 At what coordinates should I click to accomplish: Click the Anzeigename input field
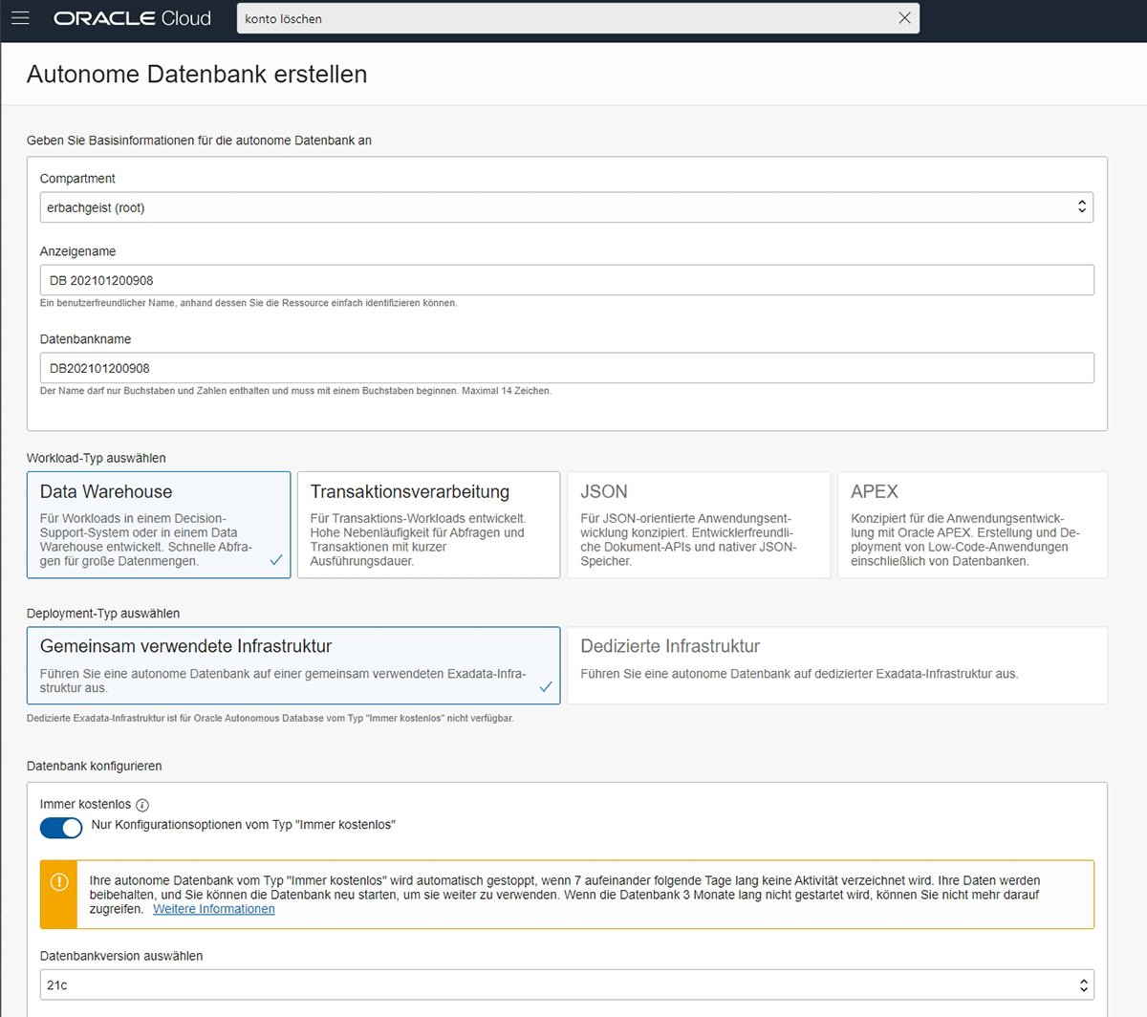[x=566, y=279]
